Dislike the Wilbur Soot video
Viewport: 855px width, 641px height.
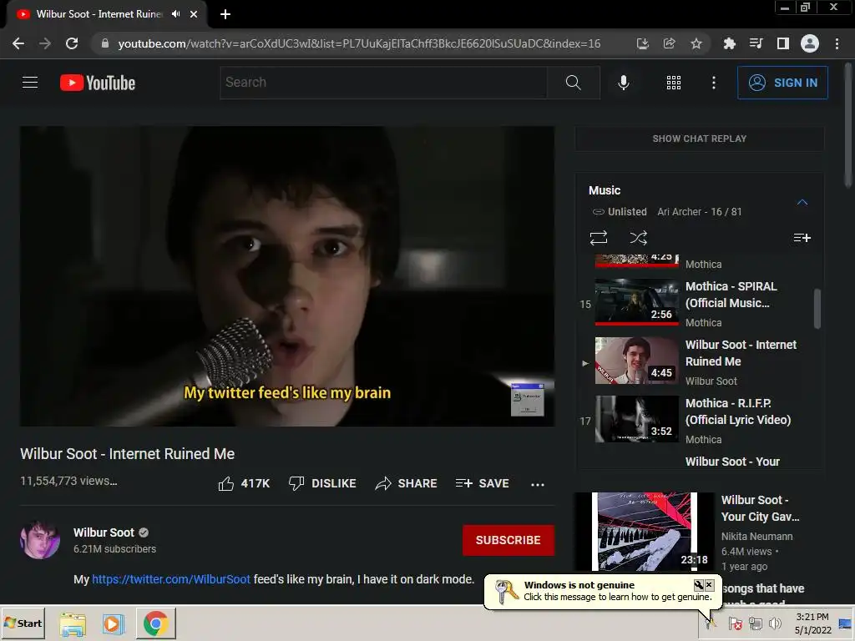point(322,483)
